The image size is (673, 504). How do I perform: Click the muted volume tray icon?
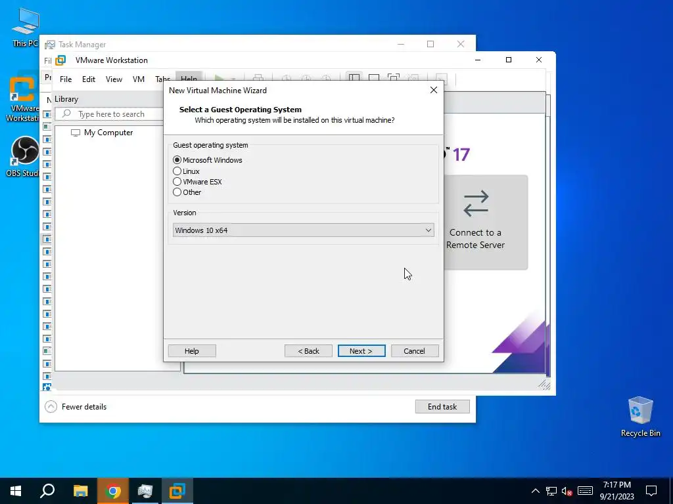[567, 491]
